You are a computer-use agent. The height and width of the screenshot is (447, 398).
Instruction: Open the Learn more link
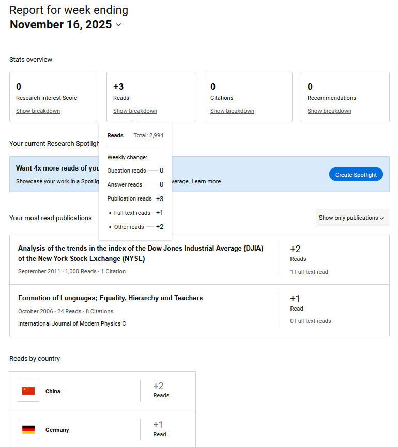click(x=206, y=181)
